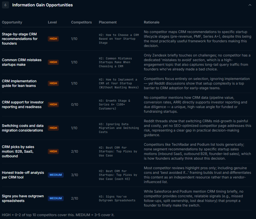The width and height of the screenshot is (256, 219).
Task: Click the HIGH/MEDIUM legend footnote
Action: [58, 215]
